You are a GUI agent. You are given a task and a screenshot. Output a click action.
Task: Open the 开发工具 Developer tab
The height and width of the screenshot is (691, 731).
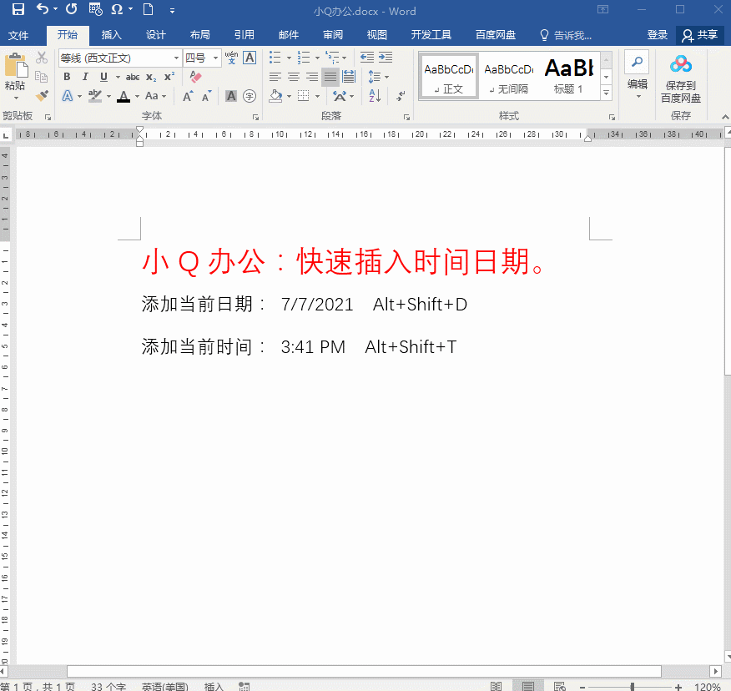coord(431,35)
